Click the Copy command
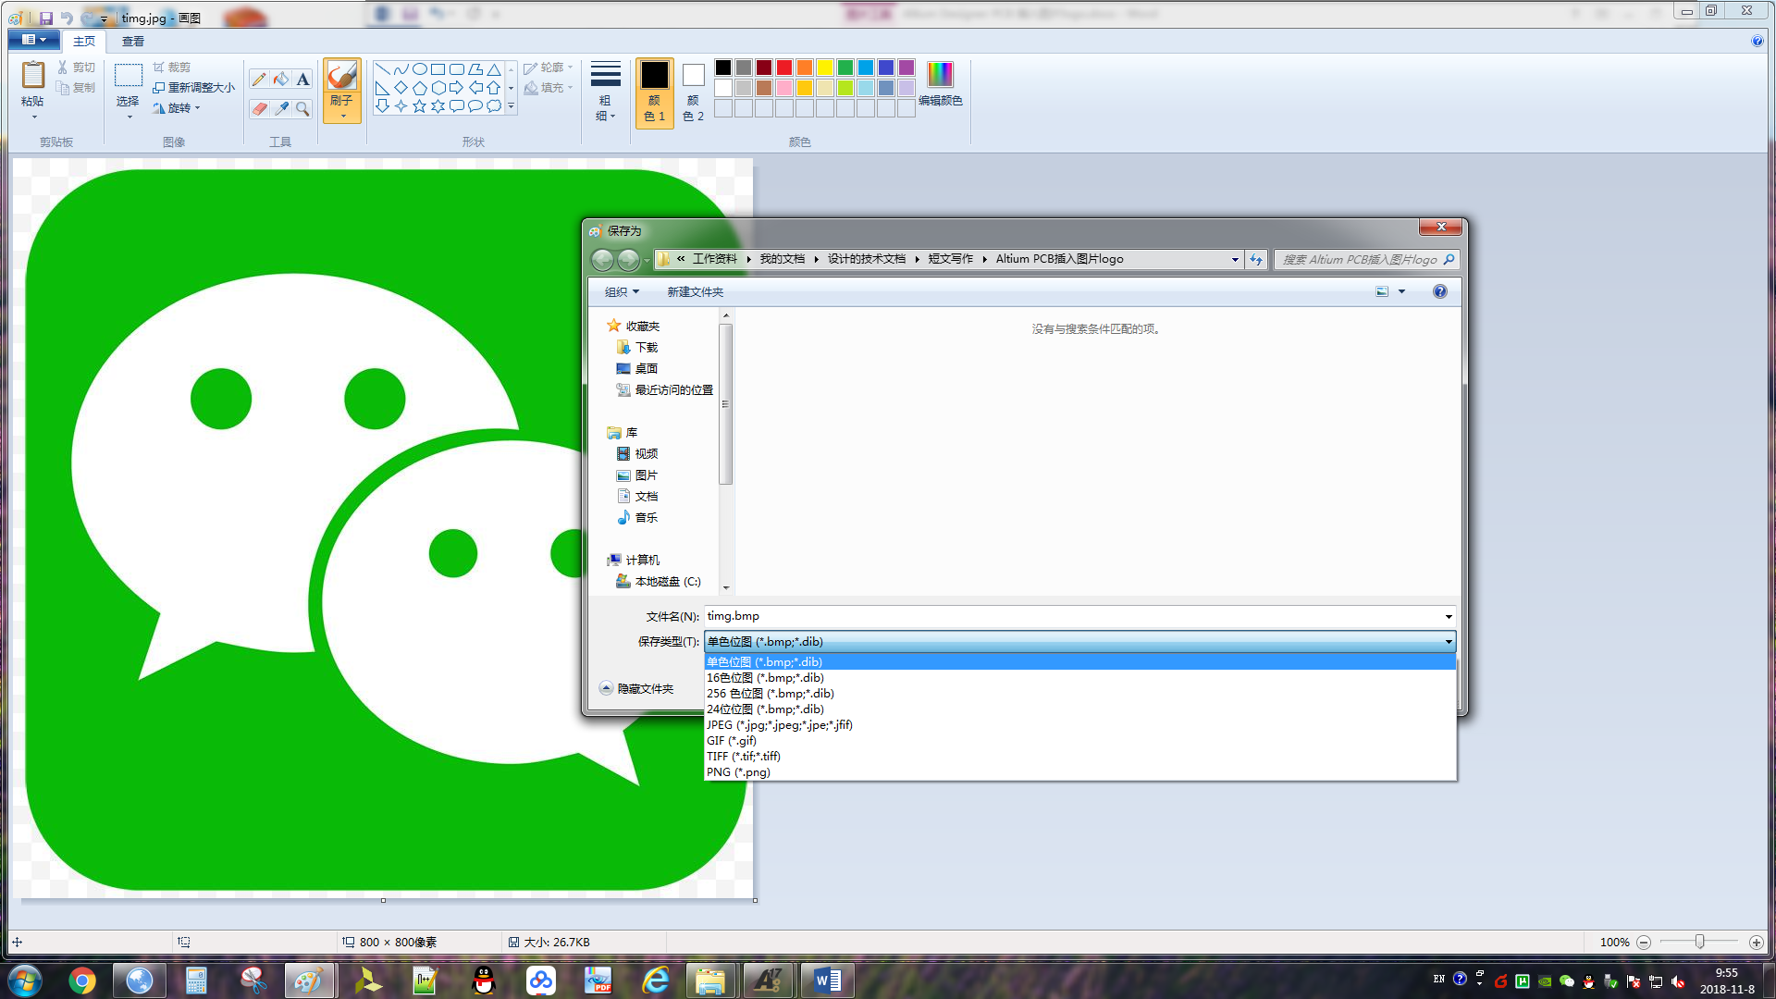 [76, 88]
